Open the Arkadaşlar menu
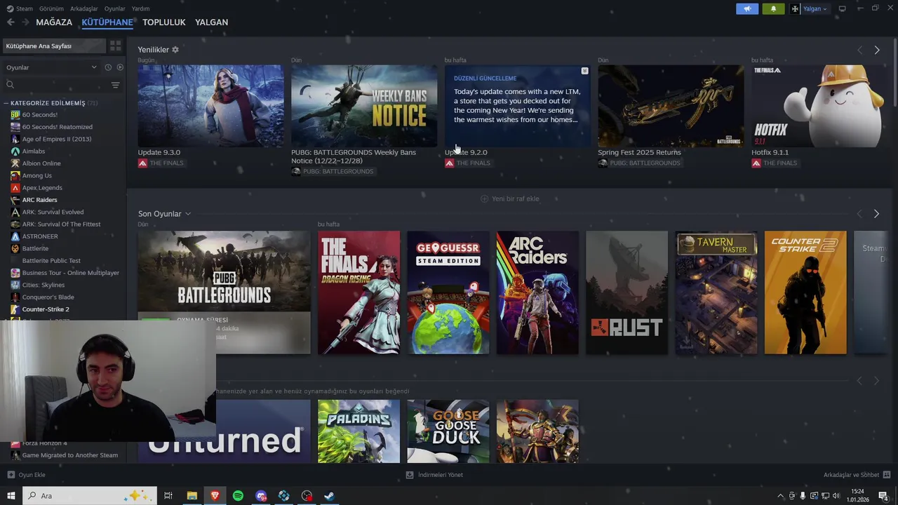898x505 pixels. coord(84,8)
